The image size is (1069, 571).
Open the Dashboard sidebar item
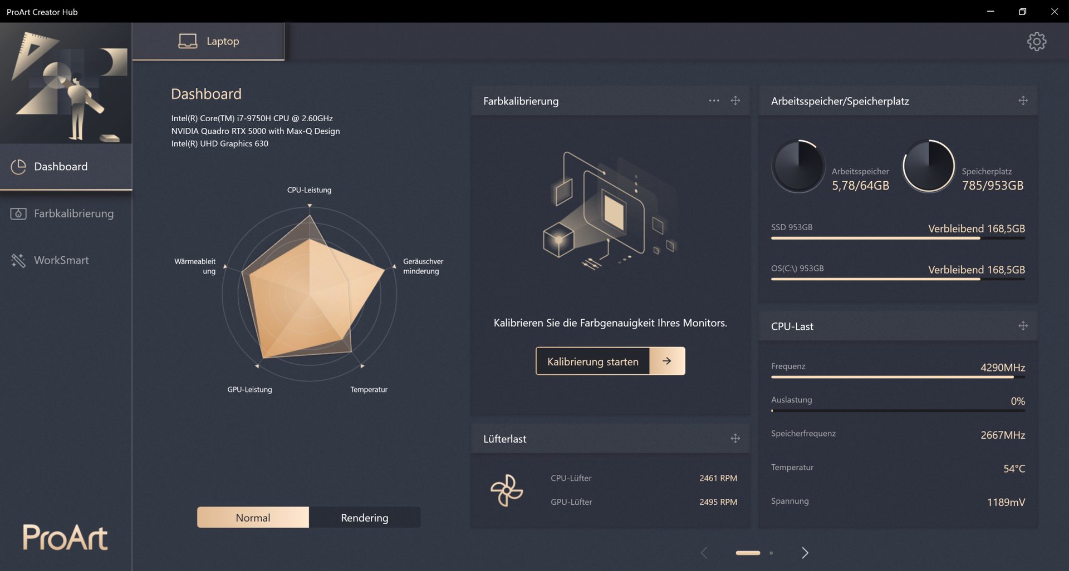pyautogui.click(x=66, y=167)
